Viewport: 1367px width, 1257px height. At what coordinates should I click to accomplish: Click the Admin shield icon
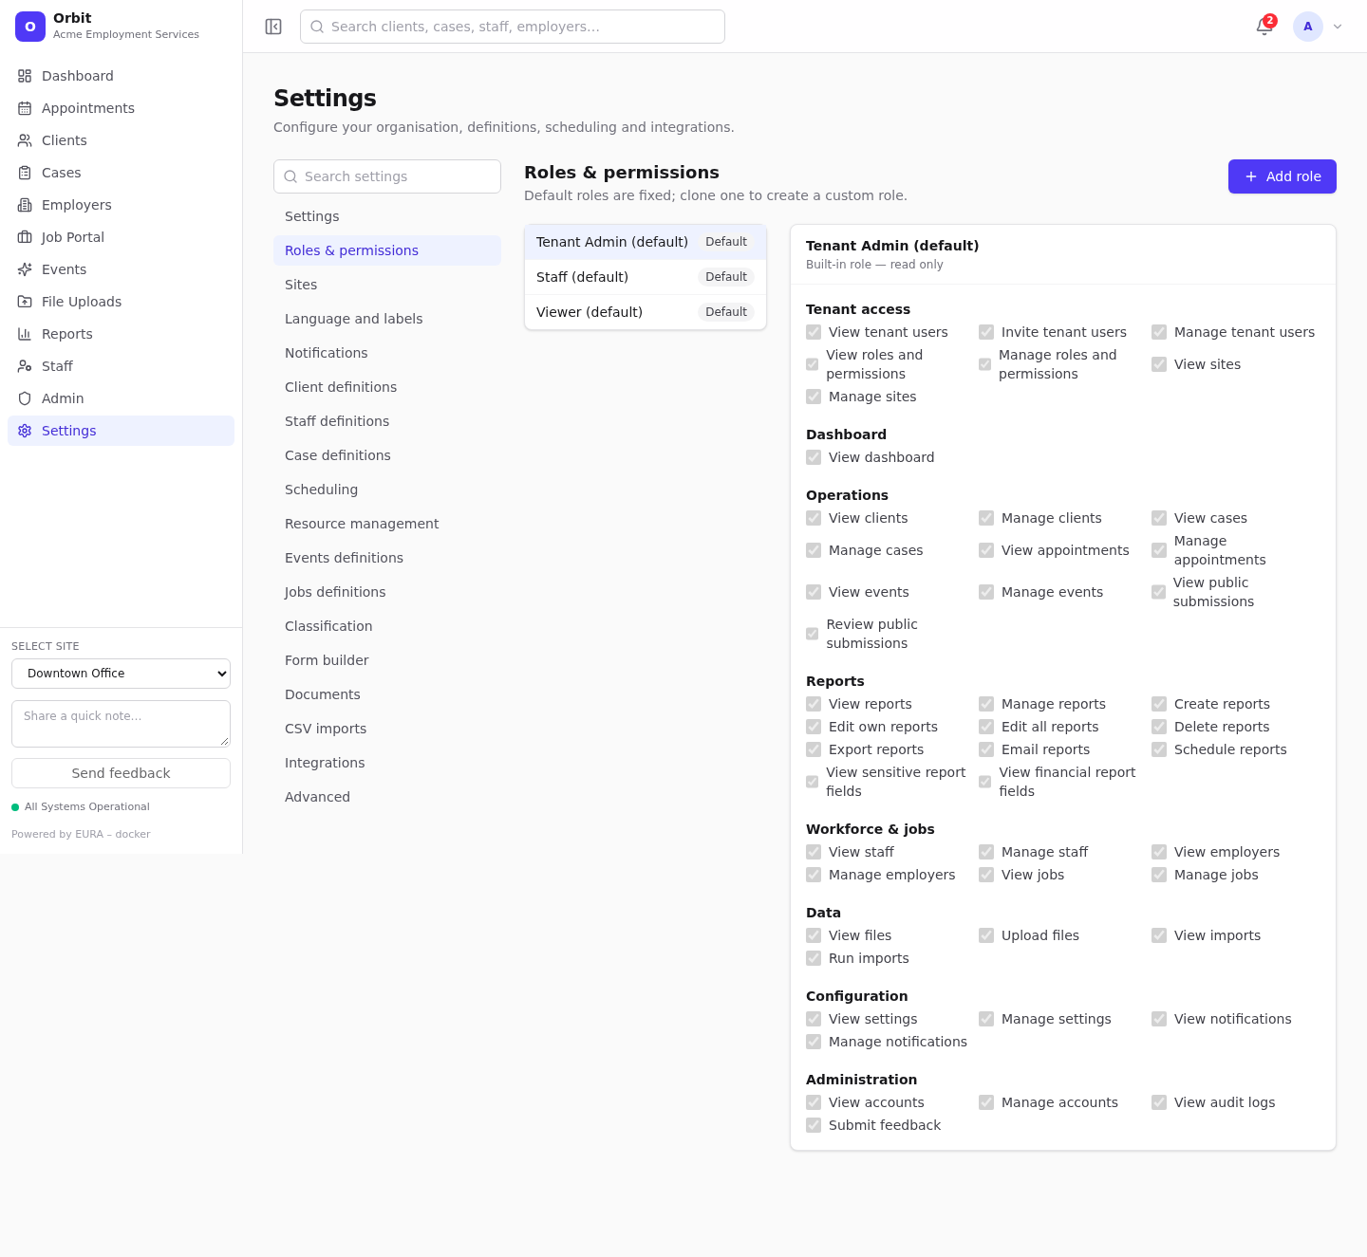pos(25,398)
